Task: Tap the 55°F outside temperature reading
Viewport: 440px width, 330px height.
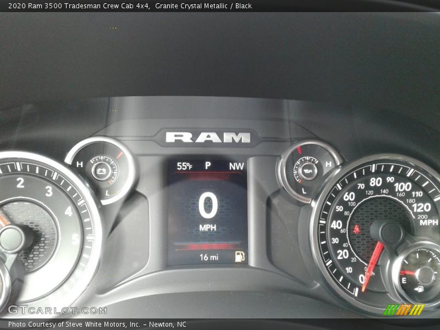Action: coord(184,166)
